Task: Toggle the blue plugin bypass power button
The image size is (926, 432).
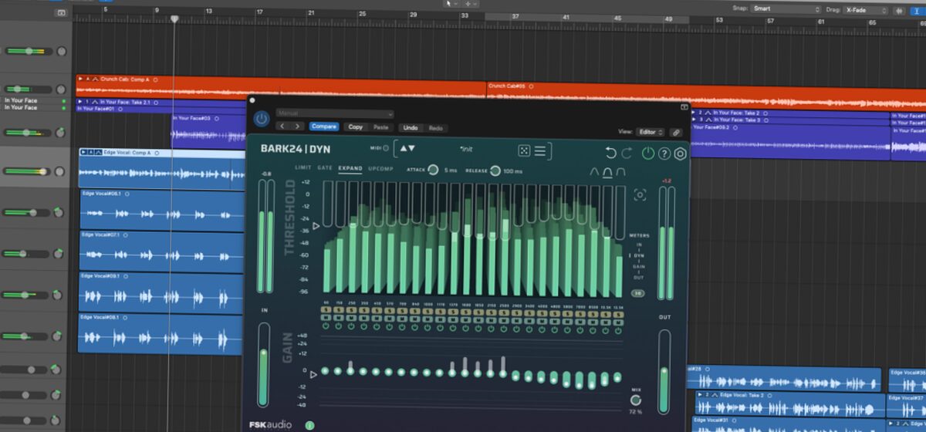Action: click(x=262, y=120)
